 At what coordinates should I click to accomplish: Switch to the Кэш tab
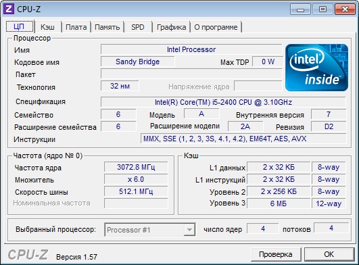(47, 27)
